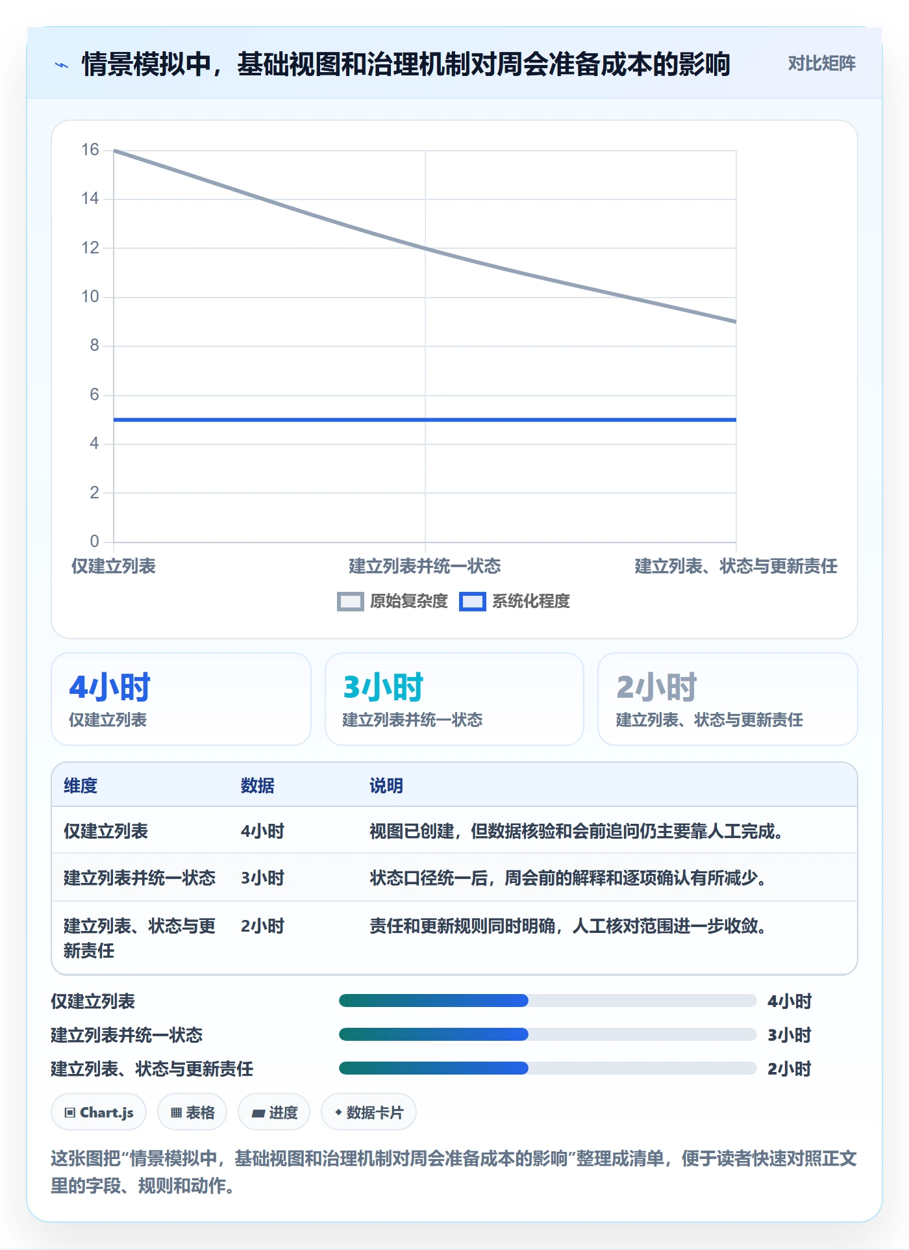Click the 3小时 value beside the progress bar
Viewport: 909px width, 1250px height.
coord(790,1035)
